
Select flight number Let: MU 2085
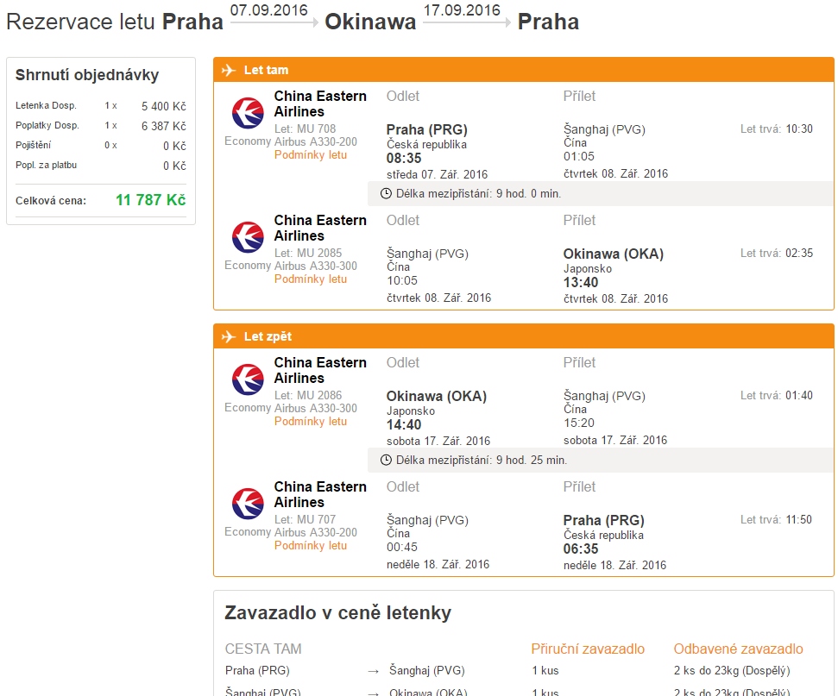[308, 254]
